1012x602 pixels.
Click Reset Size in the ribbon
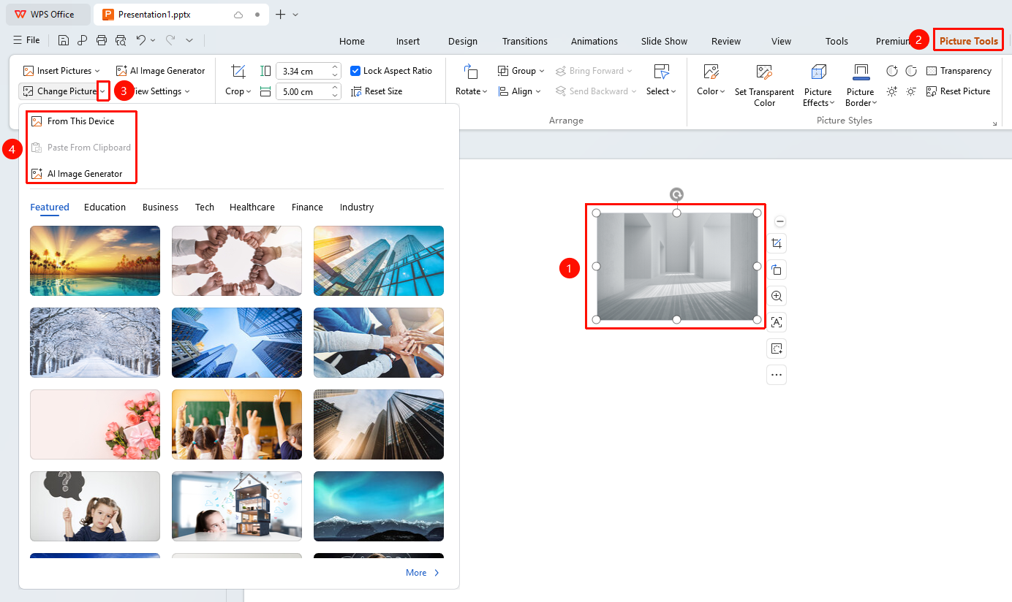point(377,91)
